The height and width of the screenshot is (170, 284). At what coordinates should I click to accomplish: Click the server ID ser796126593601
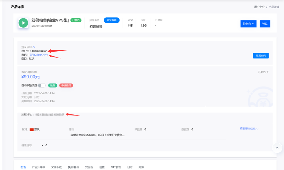pos(42,26)
